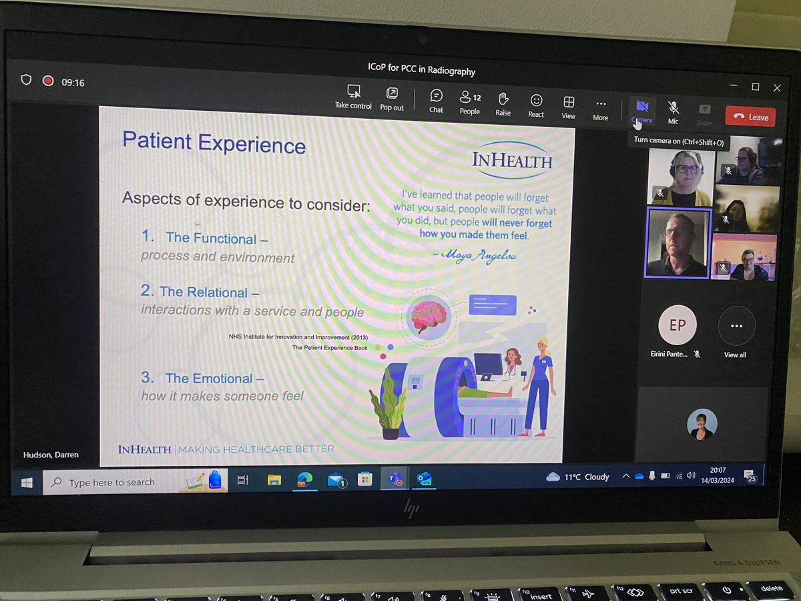
Task: Open the 11°C Cloudy weather widget
Action: (x=578, y=477)
